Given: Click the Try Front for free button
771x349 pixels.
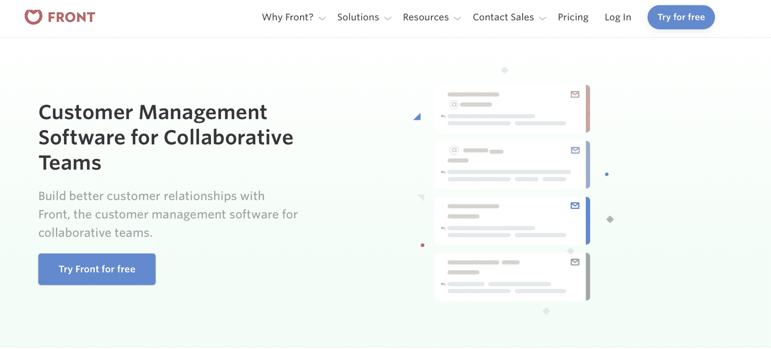Looking at the screenshot, I should tap(97, 269).
